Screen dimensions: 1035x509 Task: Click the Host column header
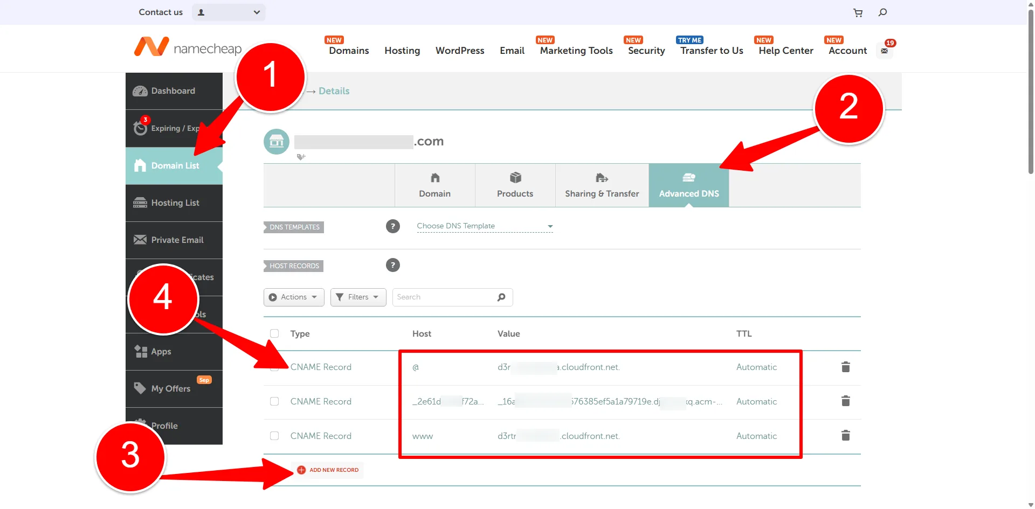tap(422, 334)
